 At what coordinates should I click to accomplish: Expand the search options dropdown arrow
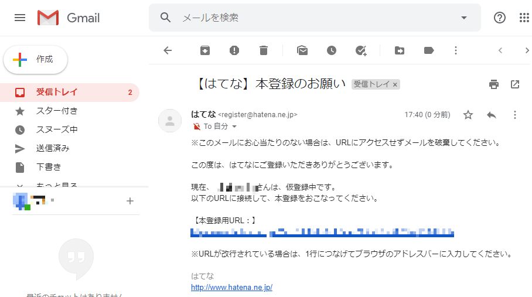point(464,18)
